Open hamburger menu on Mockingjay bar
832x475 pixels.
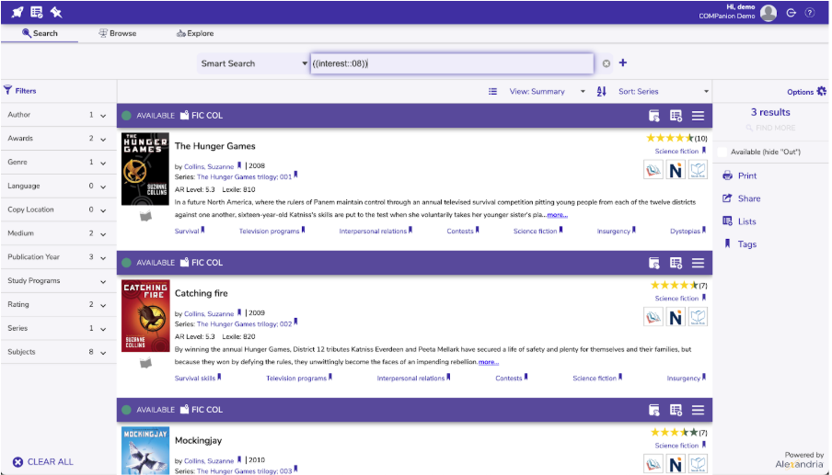pos(698,410)
